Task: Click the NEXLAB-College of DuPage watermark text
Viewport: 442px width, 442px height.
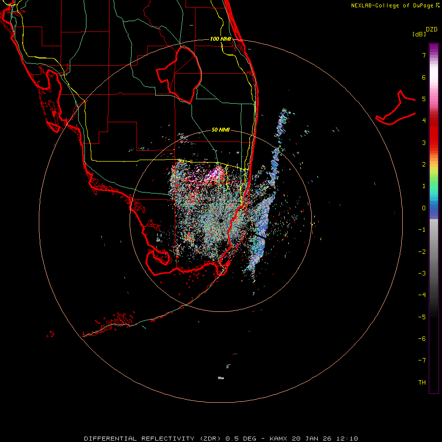Action: point(395,5)
